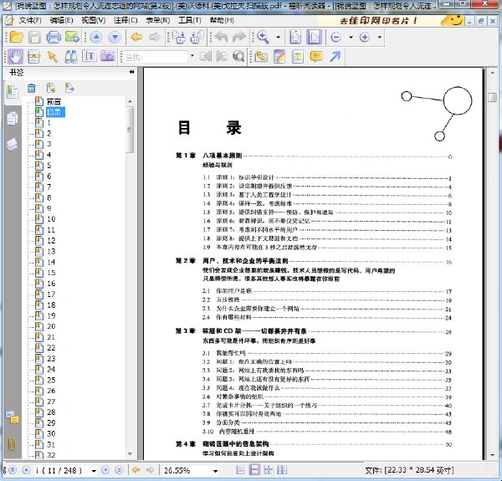Screen dimensions: 502x481
Task: Open the search box dropdown arrow
Action: (x=192, y=56)
